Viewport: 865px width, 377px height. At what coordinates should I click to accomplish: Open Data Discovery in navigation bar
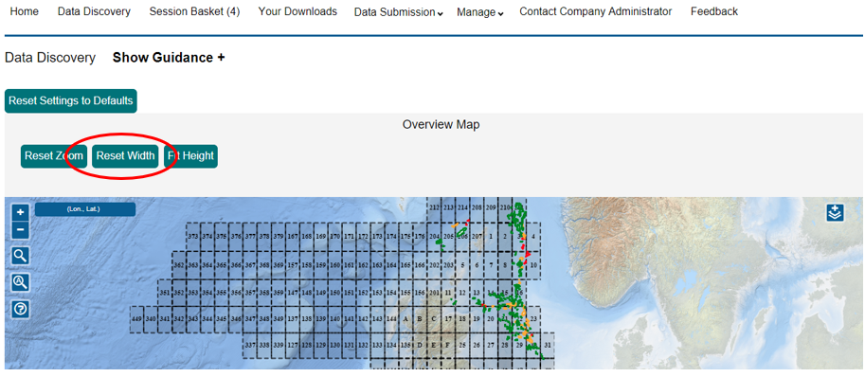pos(94,11)
